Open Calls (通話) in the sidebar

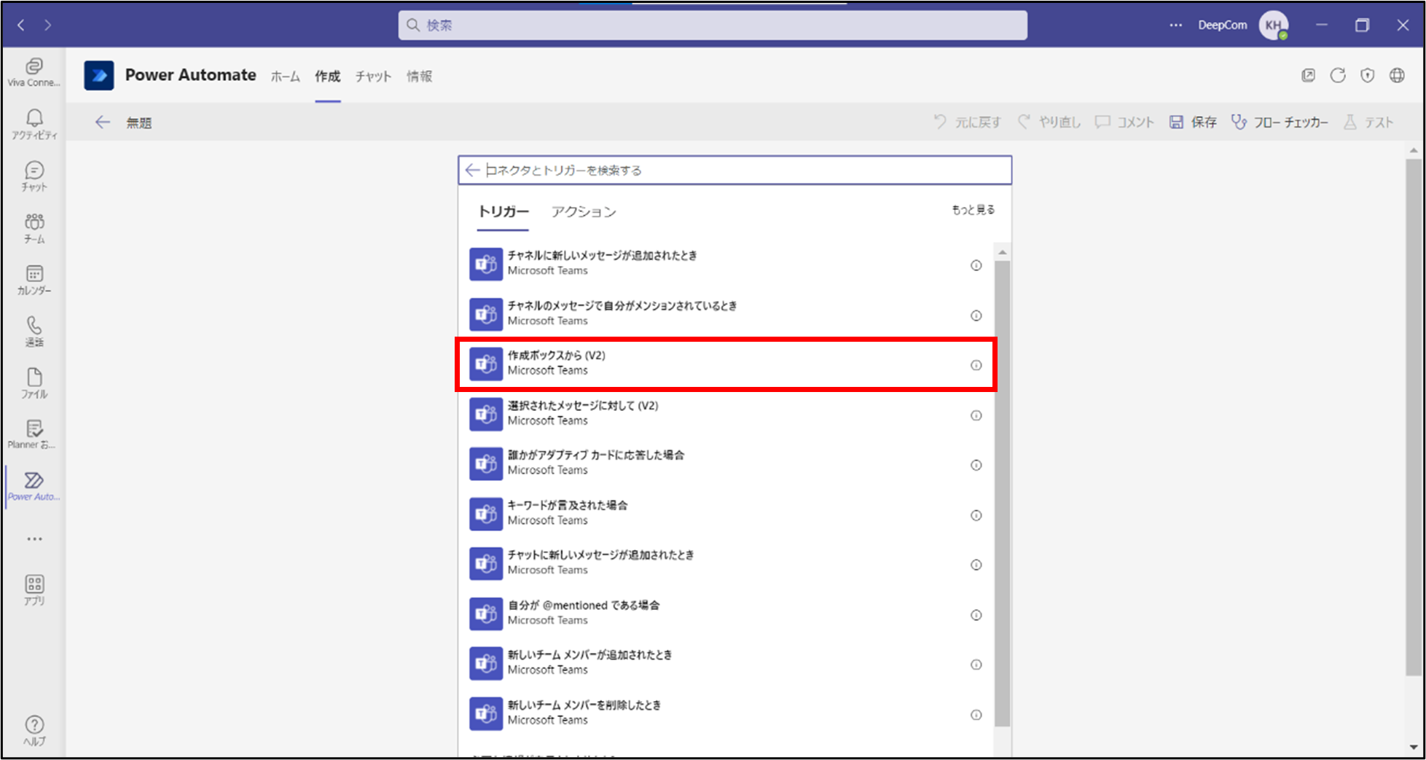click(x=34, y=332)
